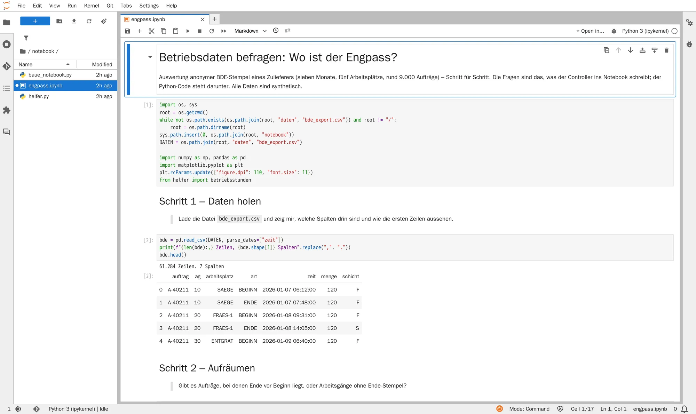Sort files by the Name column header

coord(45,64)
